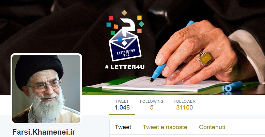
Task: Select the TWEET count label
Action: [x=122, y=101]
